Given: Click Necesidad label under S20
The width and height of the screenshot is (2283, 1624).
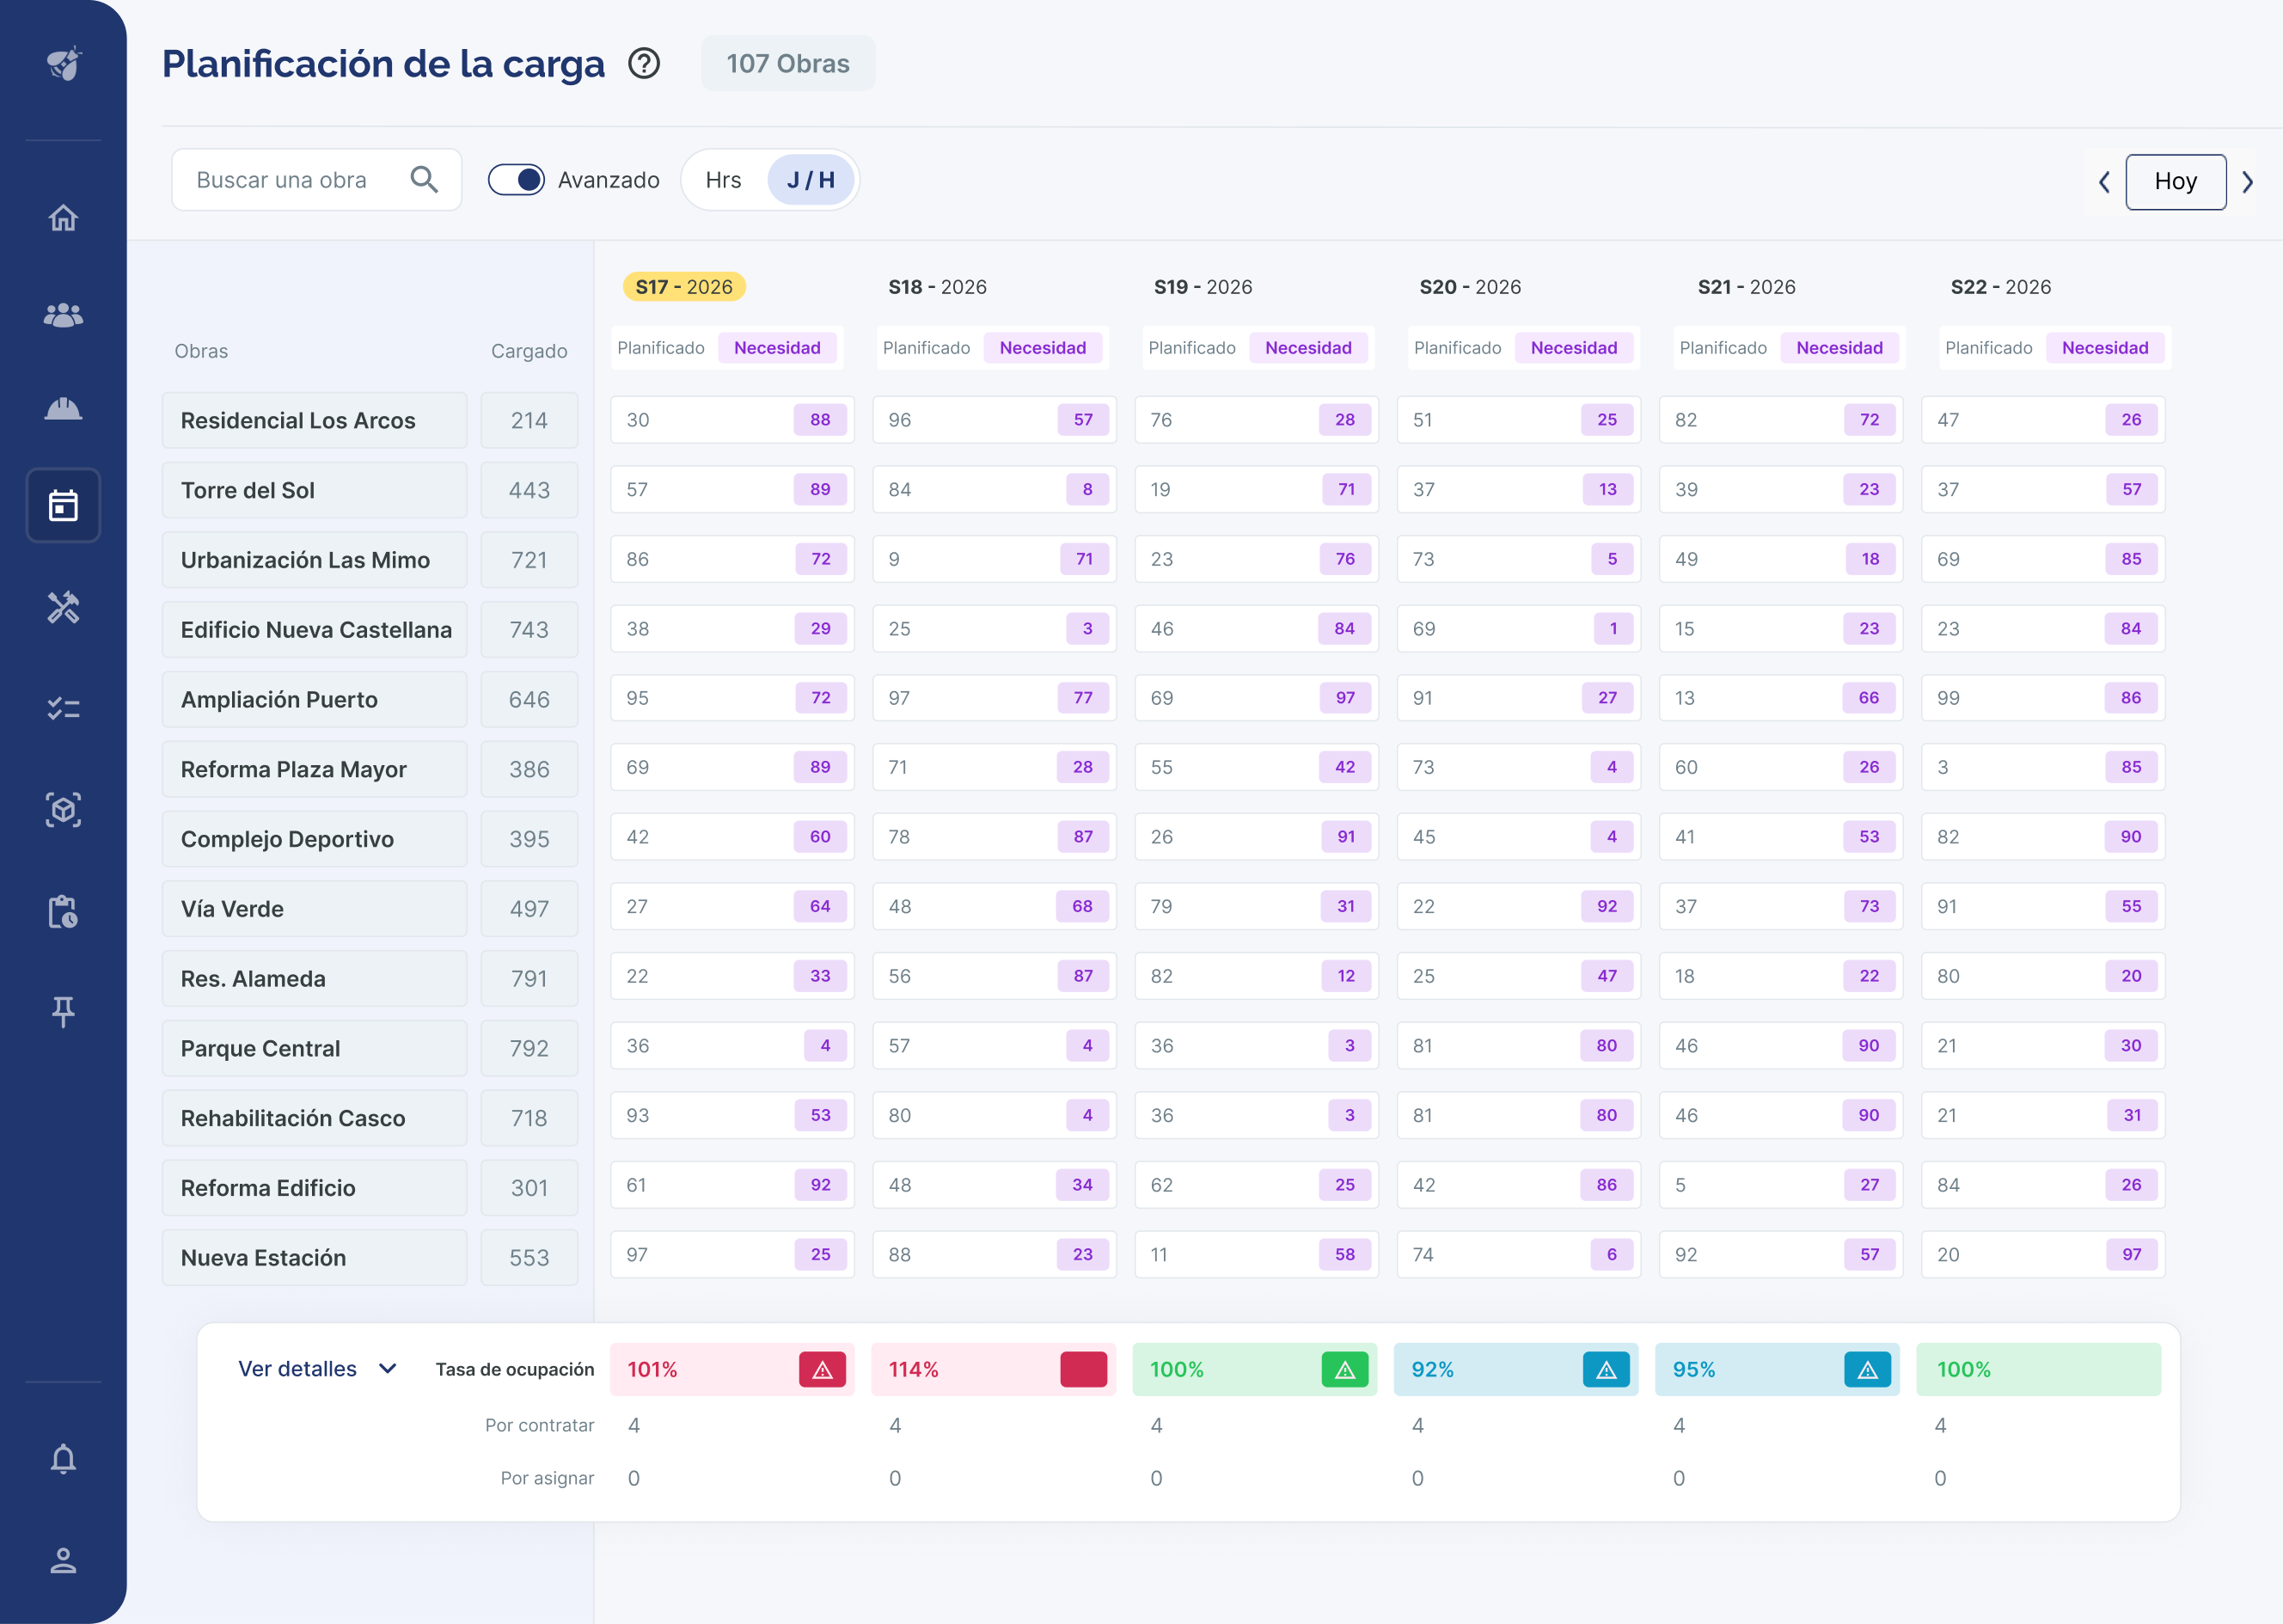Looking at the screenshot, I should pyautogui.click(x=1573, y=348).
